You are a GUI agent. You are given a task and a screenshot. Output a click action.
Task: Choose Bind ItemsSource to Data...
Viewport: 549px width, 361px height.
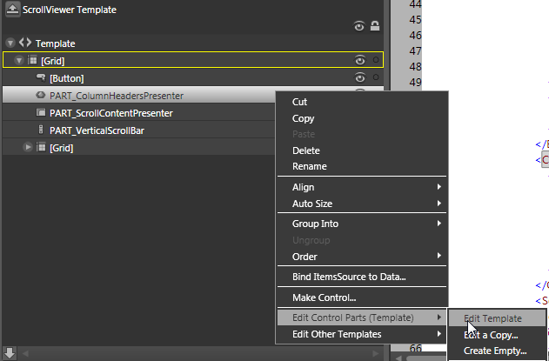click(x=362, y=277)
